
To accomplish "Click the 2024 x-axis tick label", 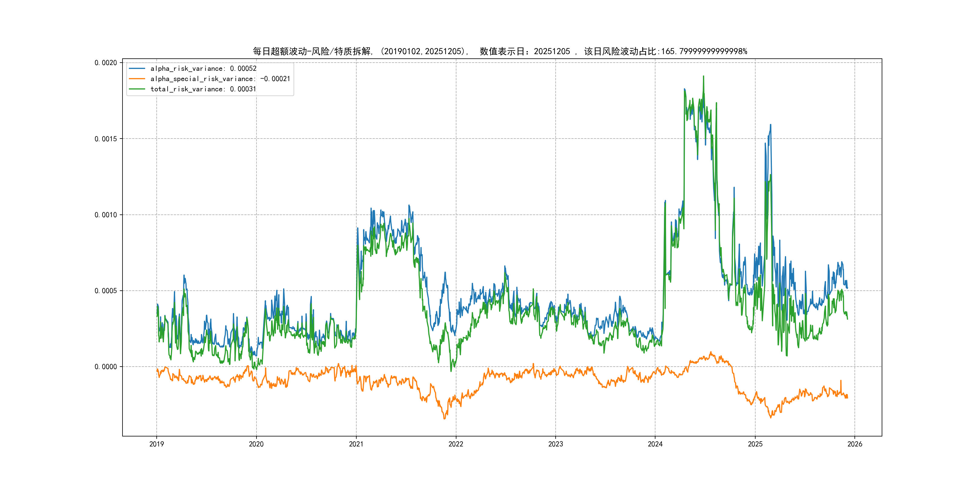I will (655, 444).
